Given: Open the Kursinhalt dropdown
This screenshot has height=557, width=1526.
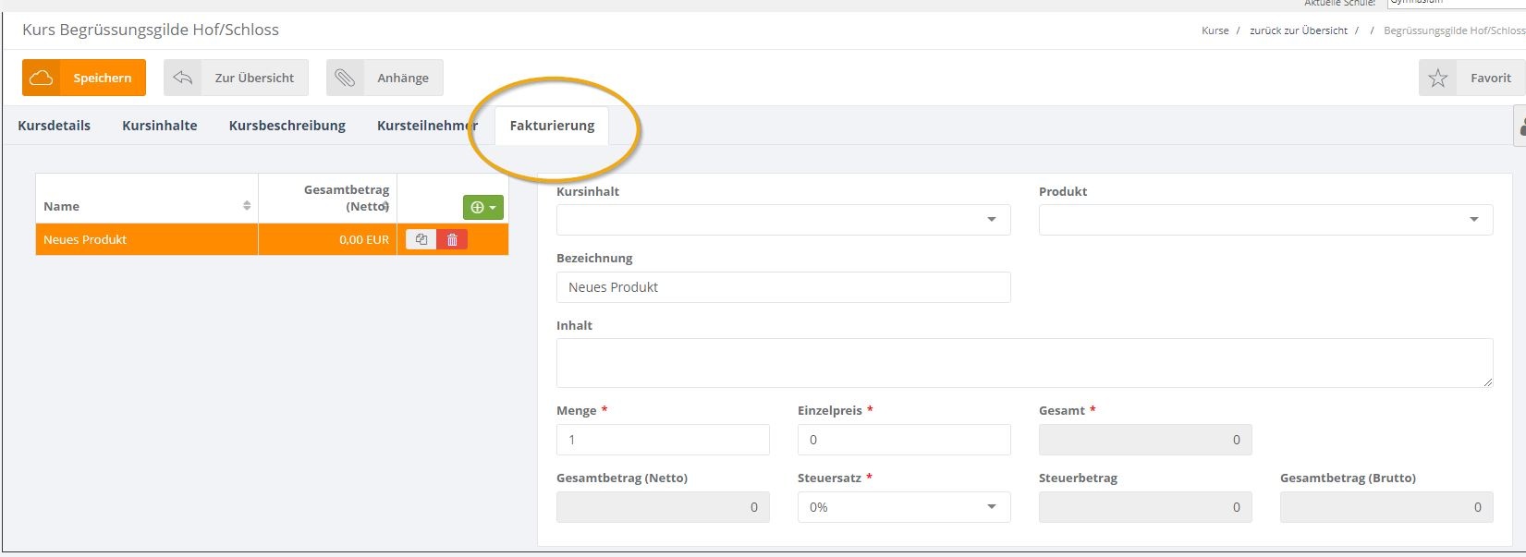Looking at the screenshot, I should [783, 220].
